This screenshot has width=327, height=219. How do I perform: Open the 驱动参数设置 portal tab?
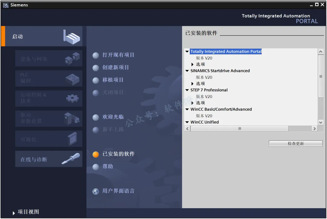(49, 119)
